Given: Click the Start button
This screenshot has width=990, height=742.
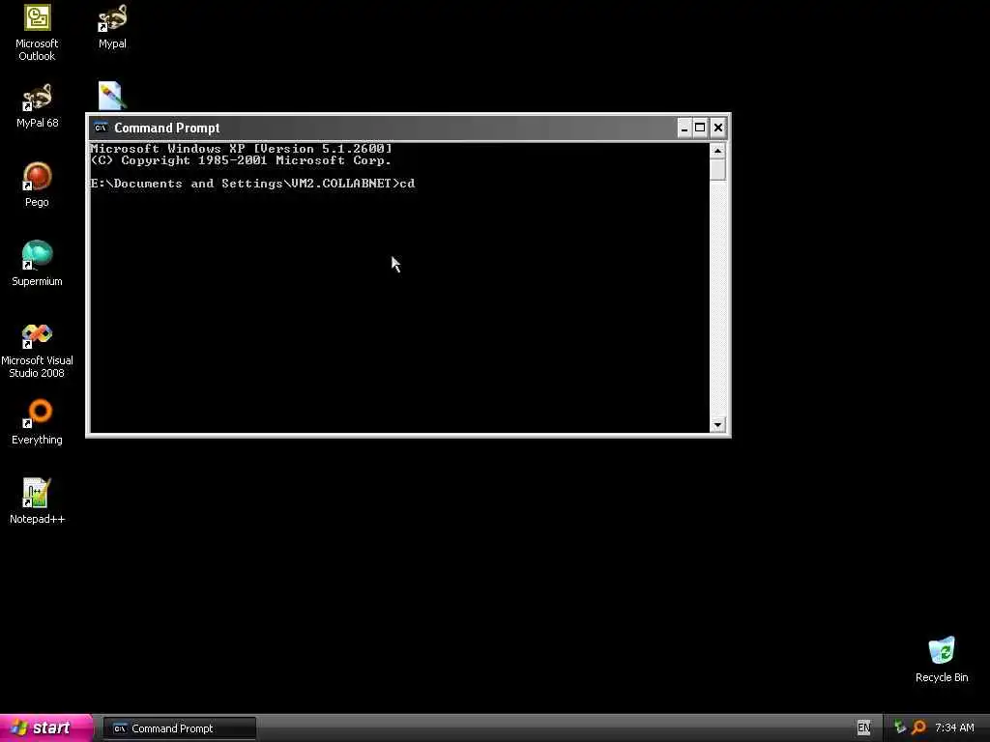Looking at the screenshot, I should click(46, 728).
